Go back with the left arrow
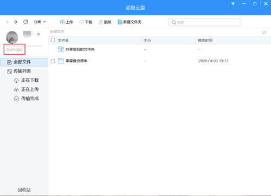Screen dimensions: 271x196 (x=8, y=22)
